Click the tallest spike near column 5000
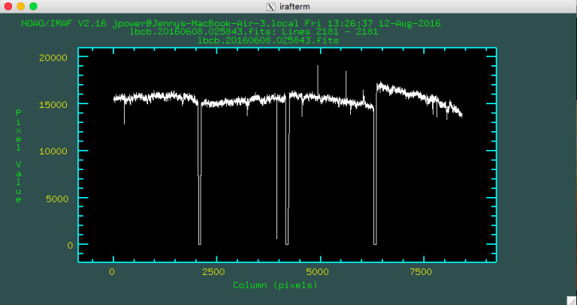This screenshot has height=305, width=577. click(318, 80)
